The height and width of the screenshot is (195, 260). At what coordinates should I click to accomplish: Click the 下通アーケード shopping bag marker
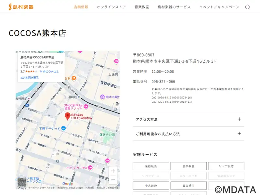pos(63,128)
